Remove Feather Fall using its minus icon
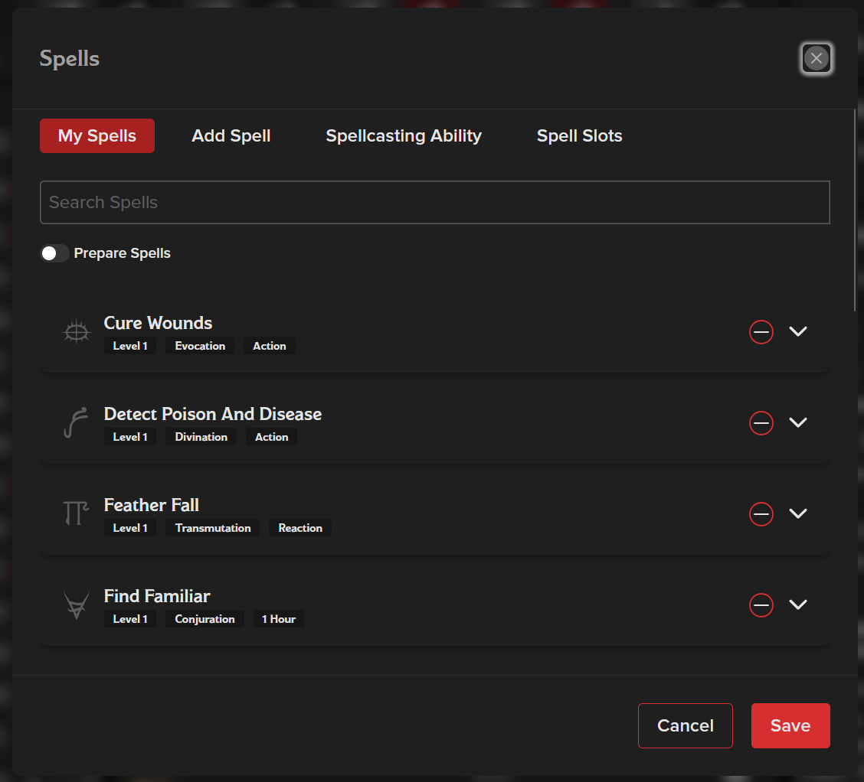The image size is (864, 782). [x=761, y=514]
